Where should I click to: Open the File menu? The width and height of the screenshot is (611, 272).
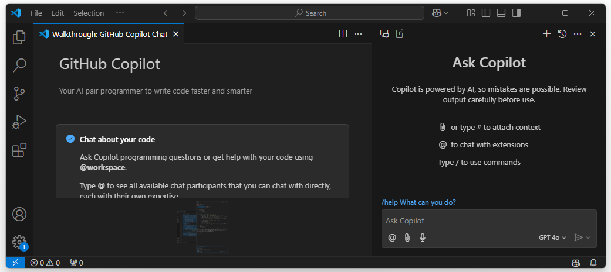pos(36,13)
